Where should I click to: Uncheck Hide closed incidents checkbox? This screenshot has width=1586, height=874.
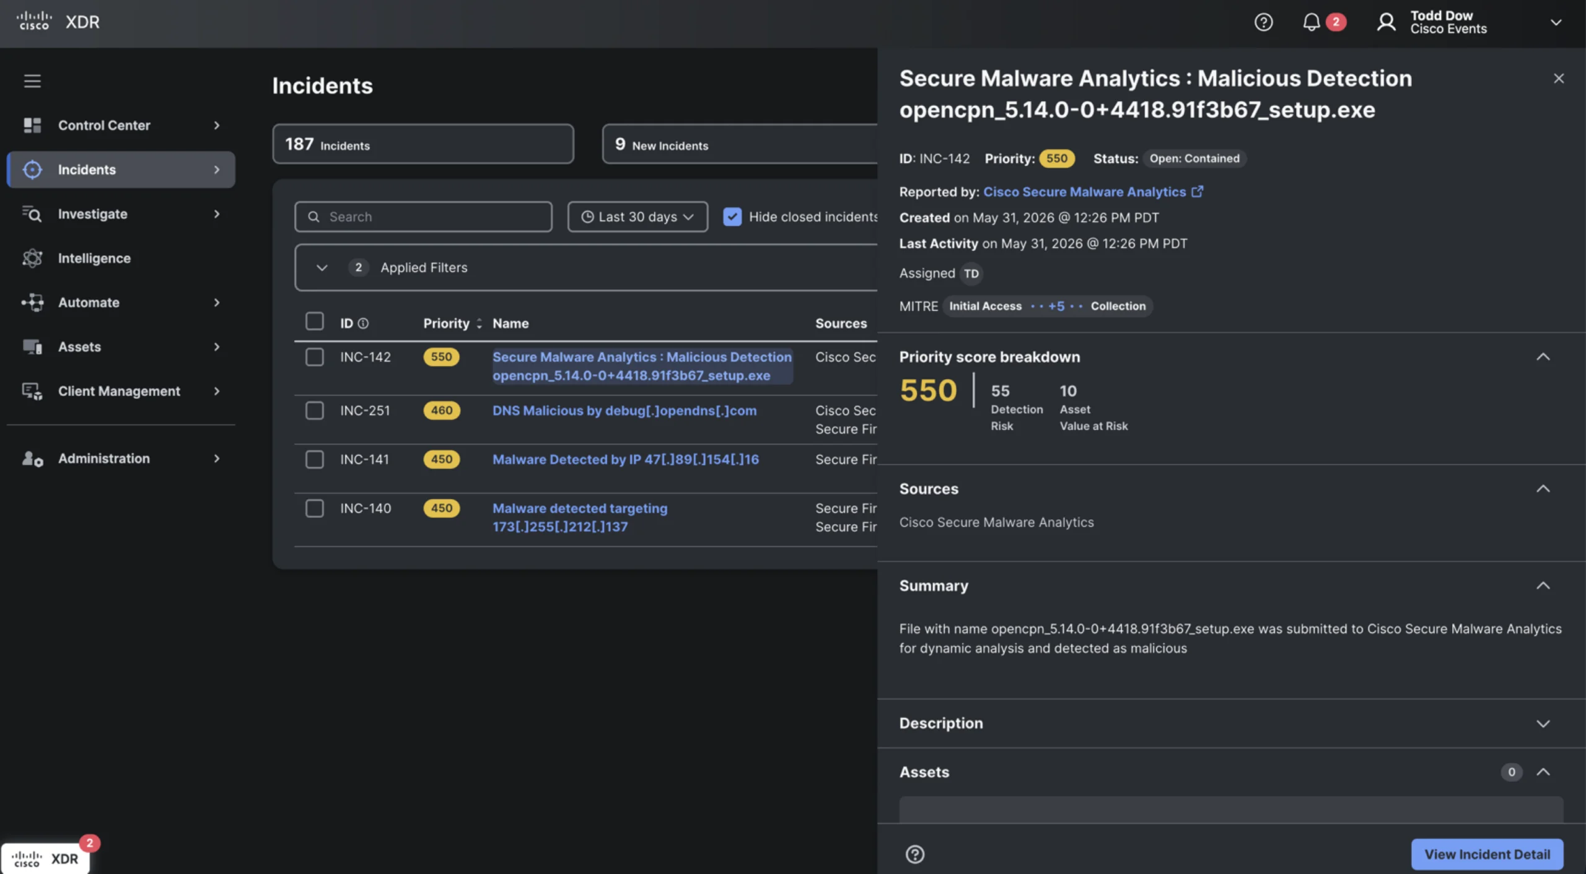click(x=732, y=217)
